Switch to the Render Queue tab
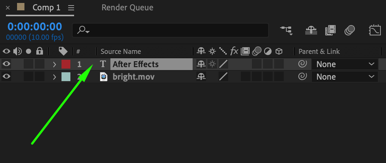 [127, 8]
